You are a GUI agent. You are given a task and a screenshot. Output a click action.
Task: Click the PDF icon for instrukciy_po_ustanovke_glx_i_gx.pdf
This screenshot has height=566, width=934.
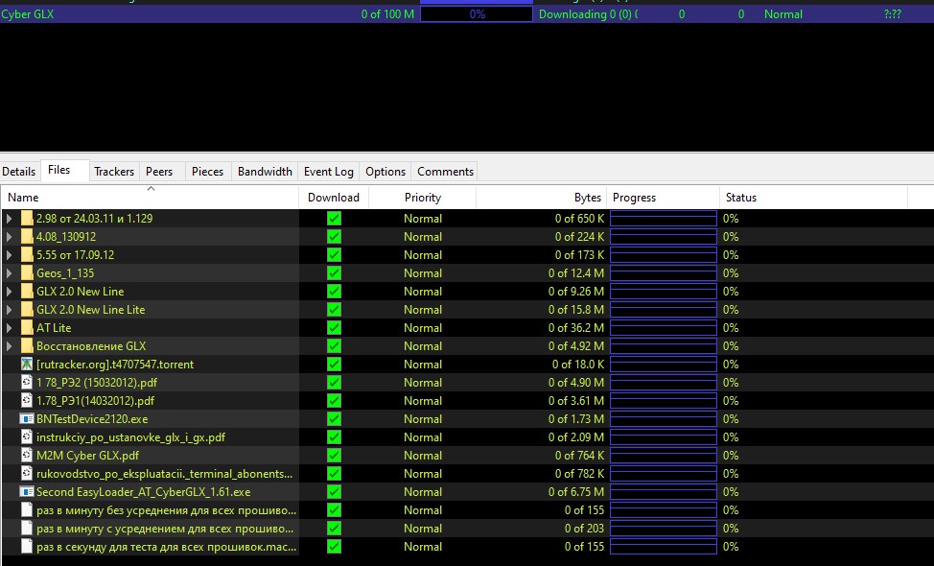pos(27,437)
